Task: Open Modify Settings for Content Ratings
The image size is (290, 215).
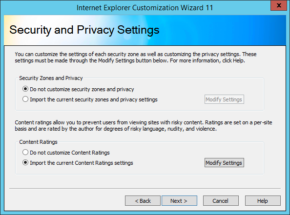Action: [x=224, y=162]
